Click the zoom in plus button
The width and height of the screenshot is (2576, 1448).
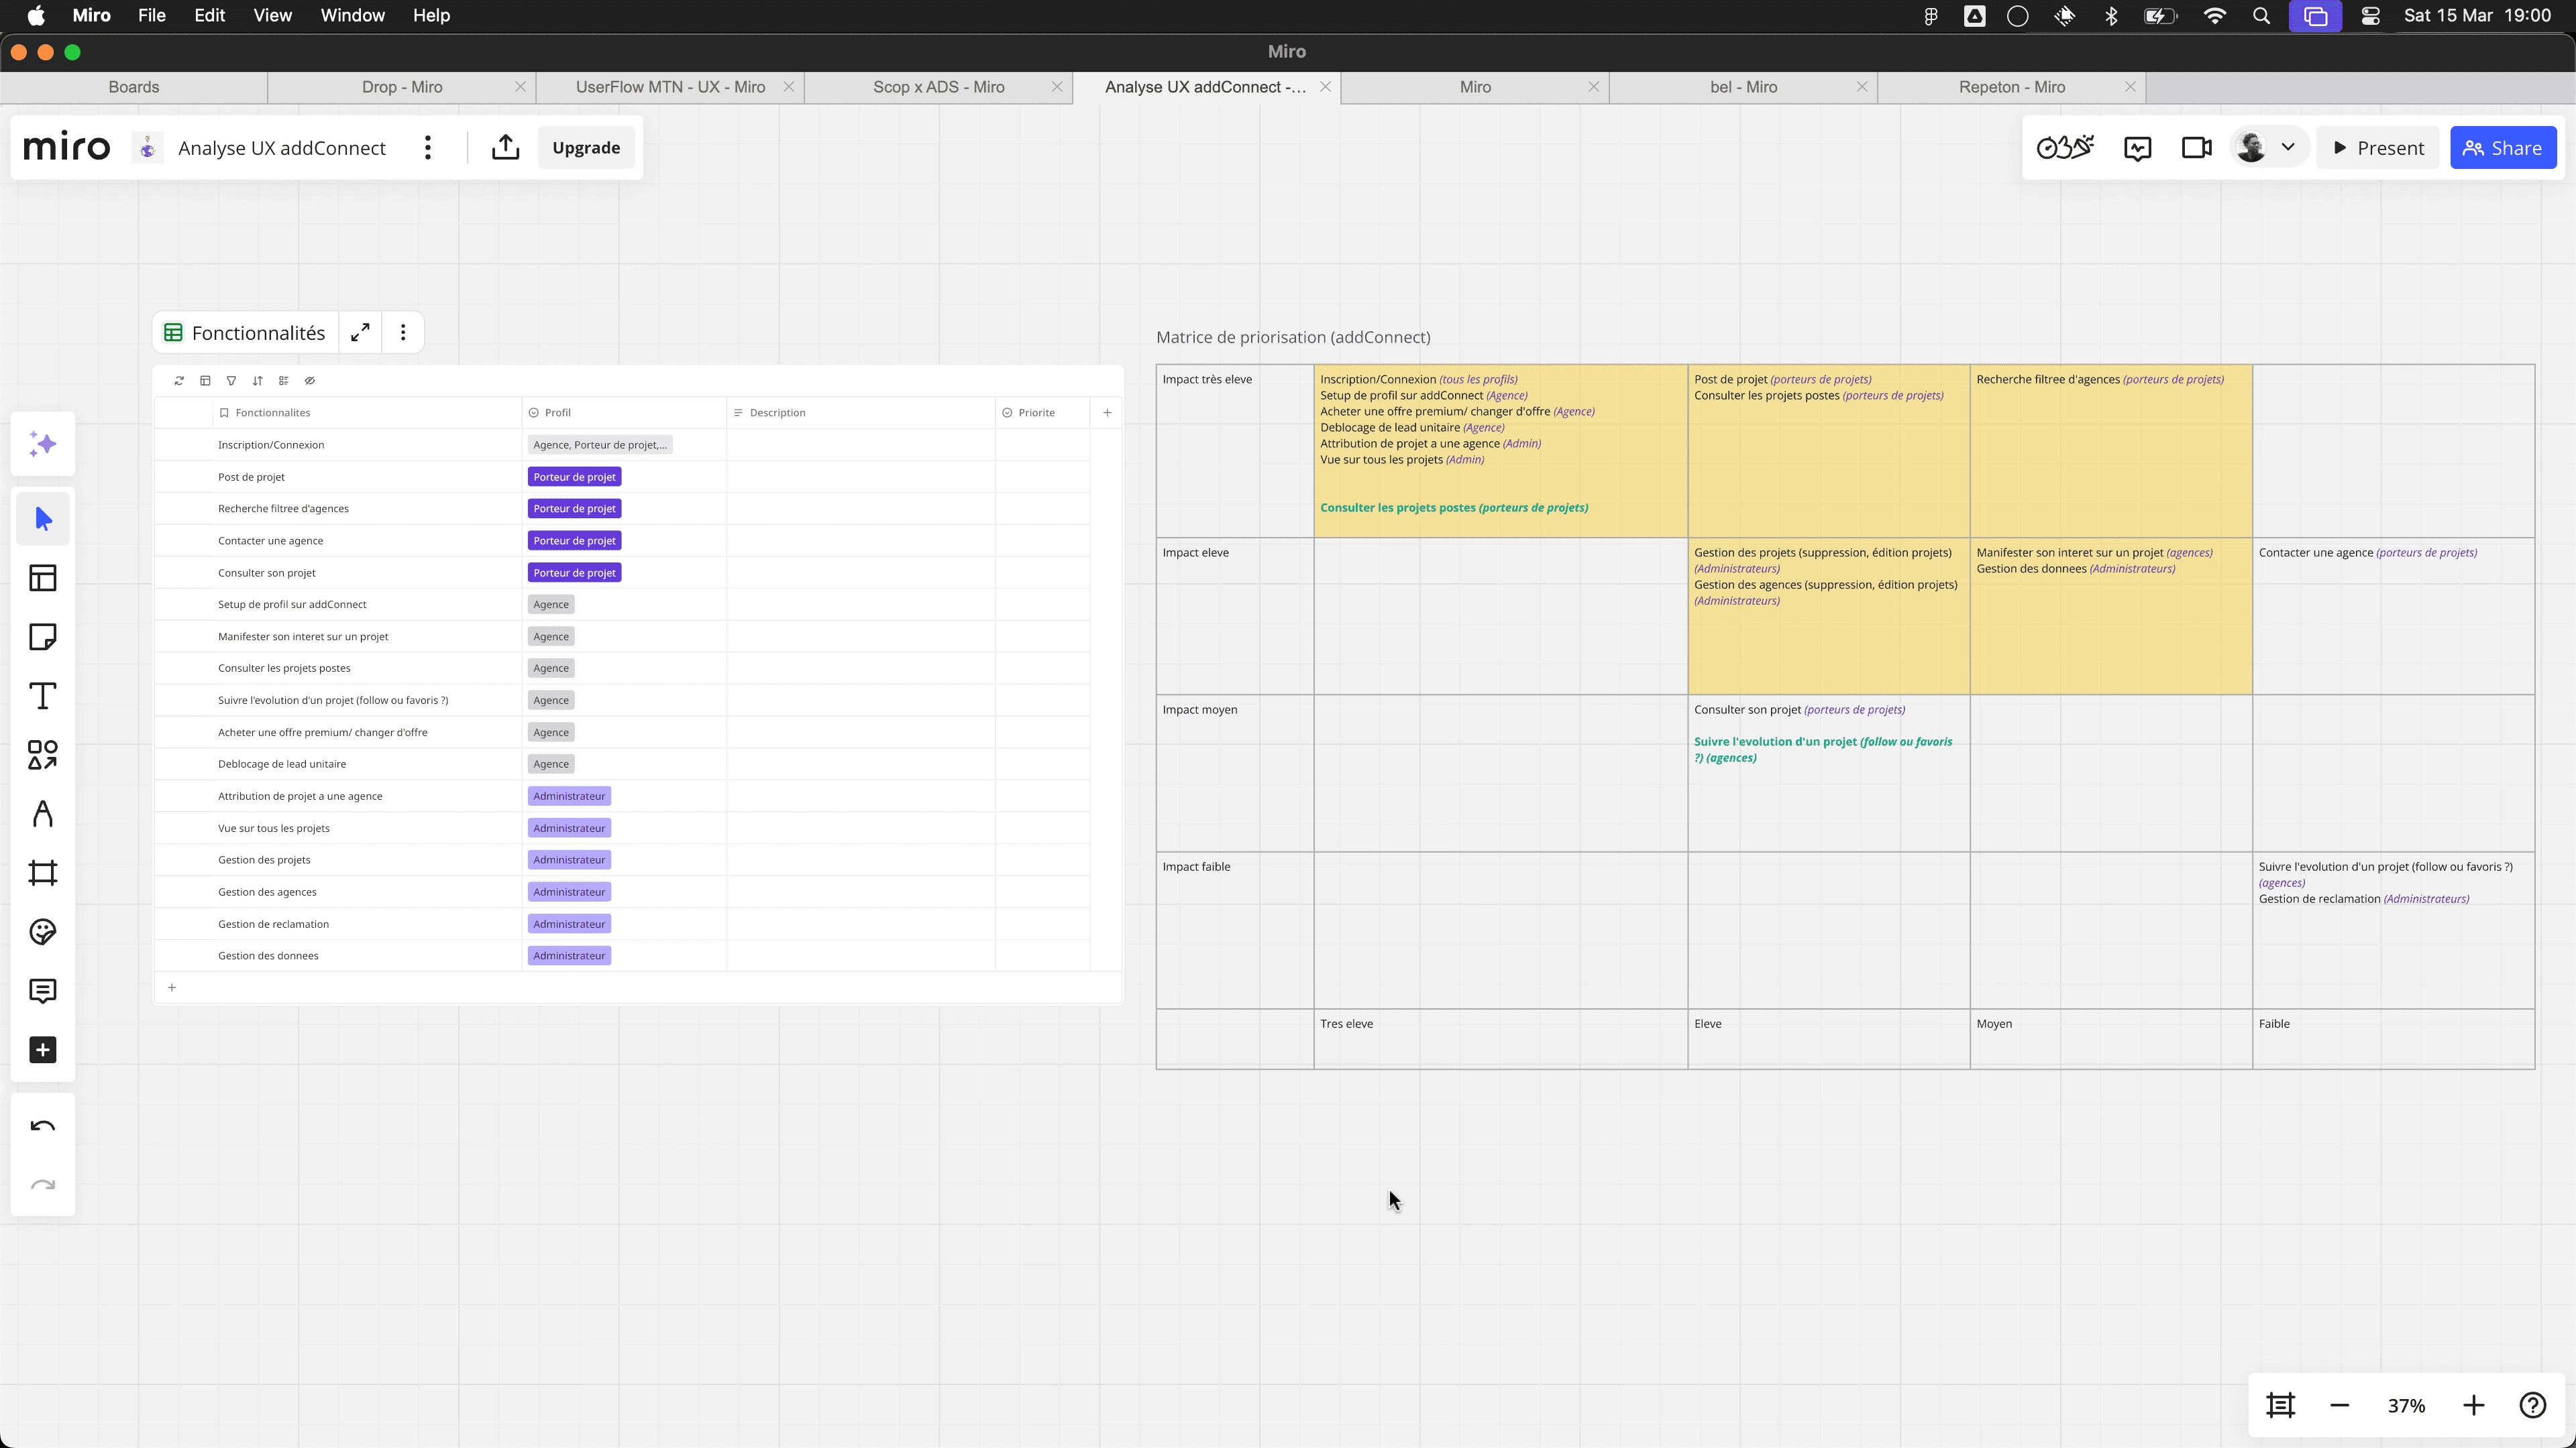(x=2473, y=1406)
